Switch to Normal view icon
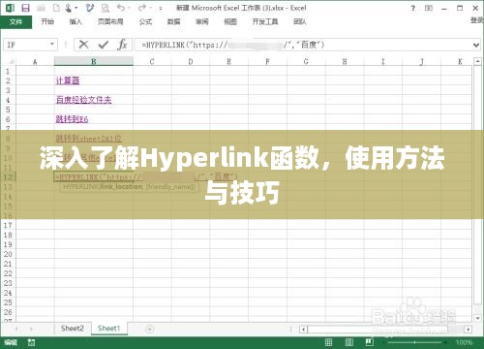This screenshot has width=484, height=349. [x=328, y=342]
